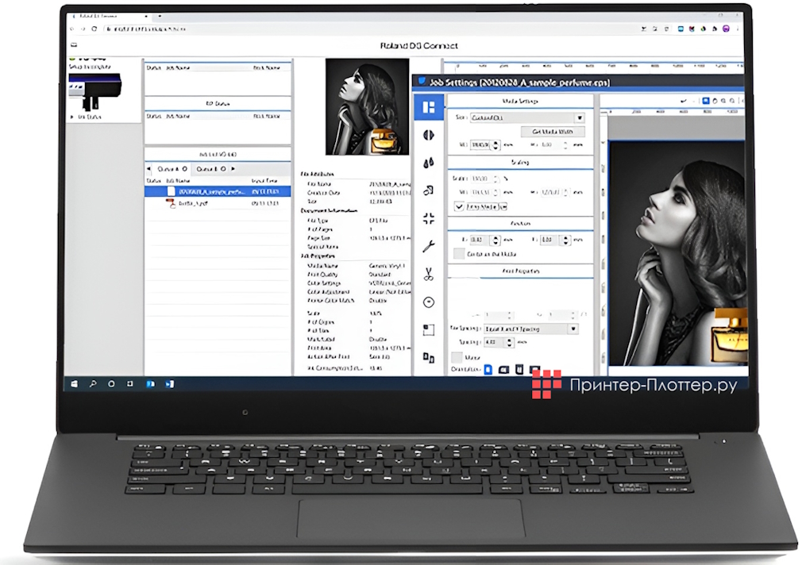Choose the first portrait orientation icon

pos(488,370)
